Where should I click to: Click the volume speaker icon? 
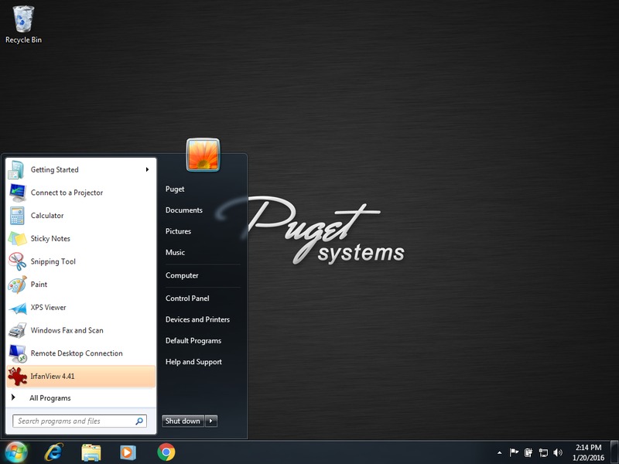point(557,452)
